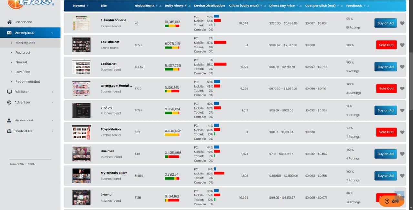Expand the Publisher section chevron
413x210 pixels.
click(x=52, y=92)
